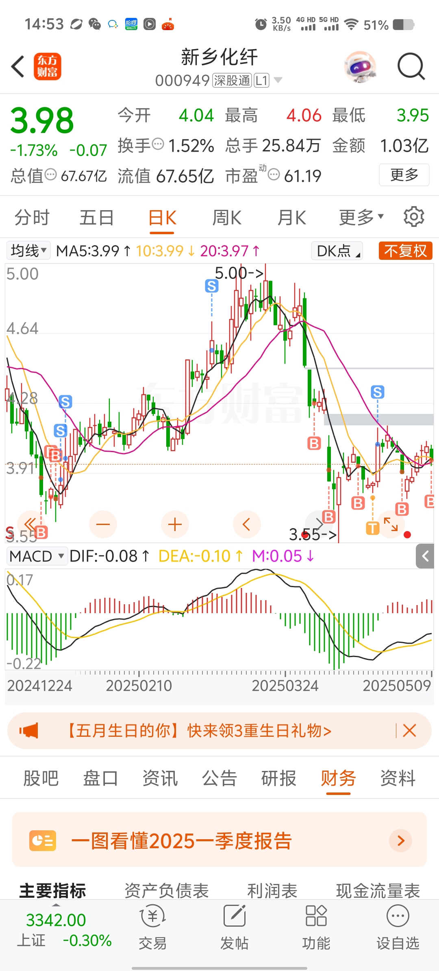The width and height of the screenshot is (439, 971).
Task: Switch to the 资料 tab
Action: click(398, 778)
